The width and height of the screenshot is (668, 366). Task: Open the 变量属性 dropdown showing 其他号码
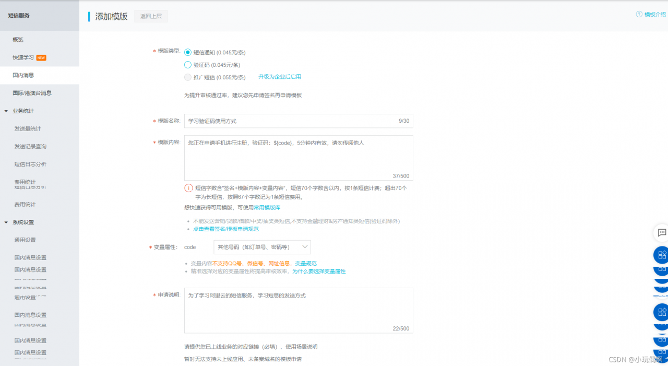coord(262,247)
